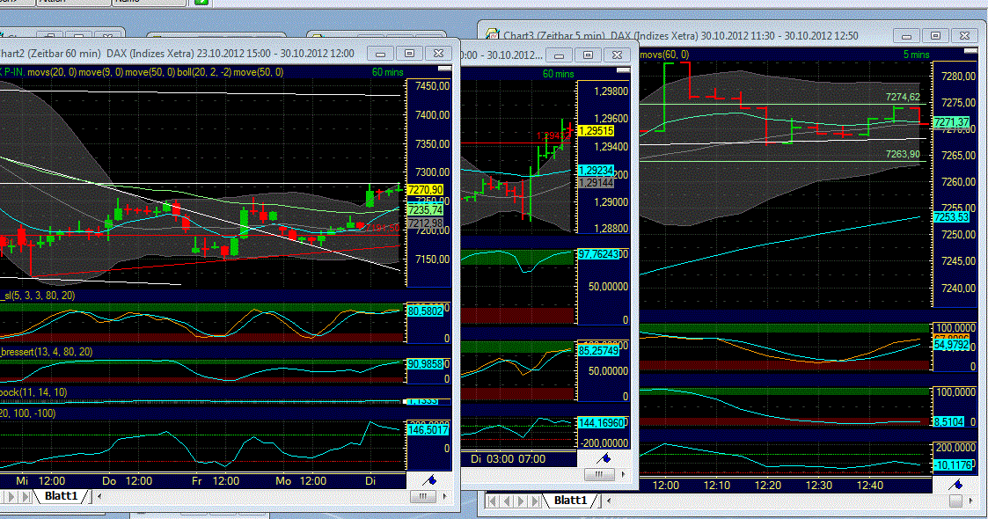Click the tab-scroll left arrow next to Blatt1
The image size is (988, 519).
[x=99, y=495]
